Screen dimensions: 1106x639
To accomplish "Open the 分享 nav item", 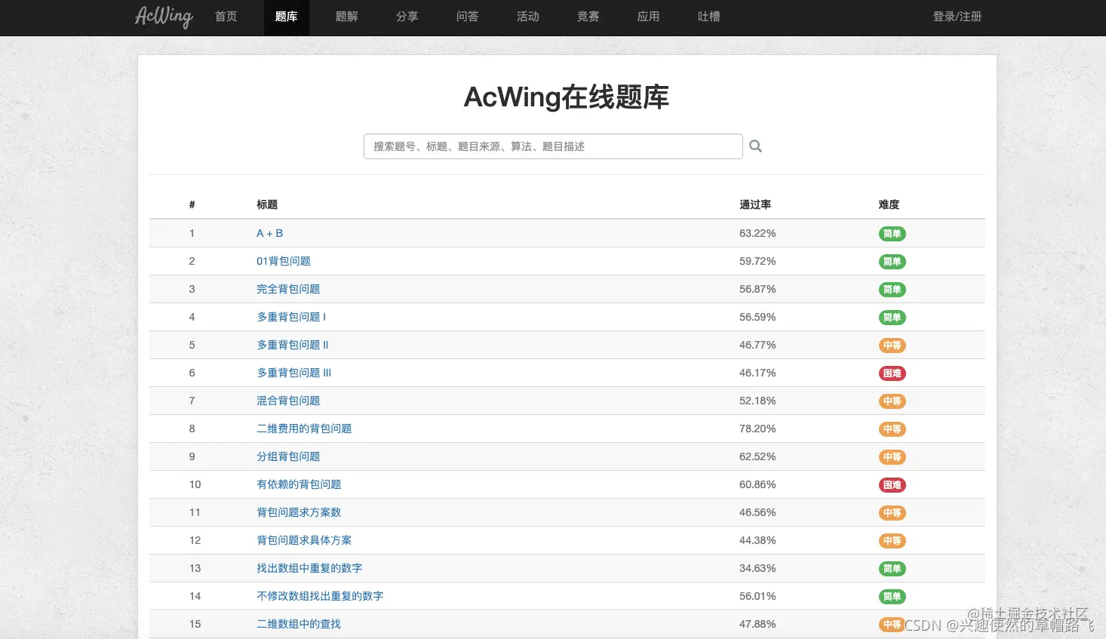I will tap(407, 17).
